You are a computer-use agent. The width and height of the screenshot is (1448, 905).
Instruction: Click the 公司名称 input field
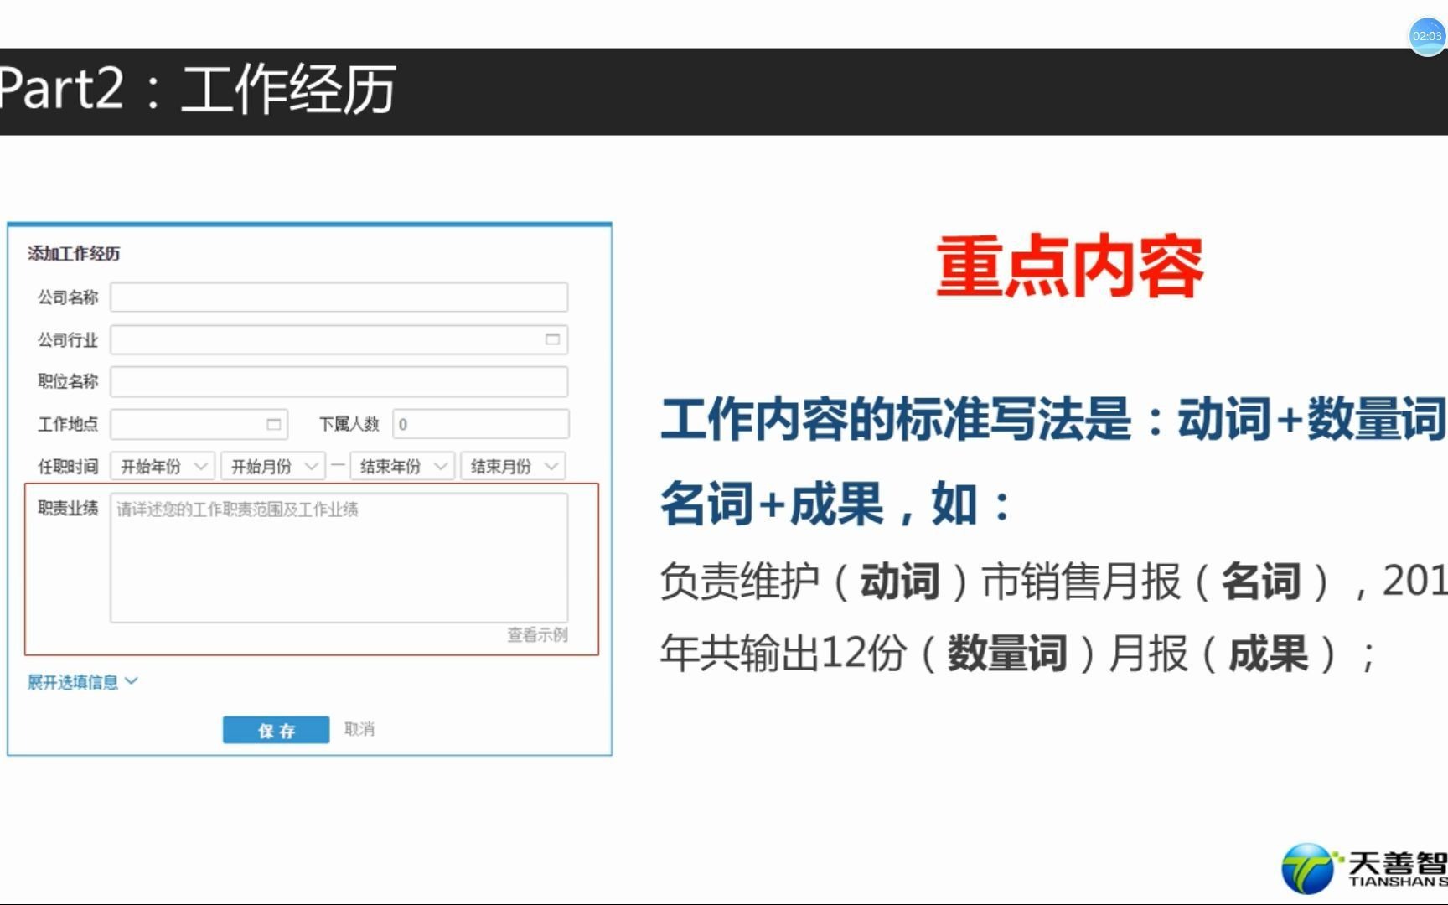339,297
